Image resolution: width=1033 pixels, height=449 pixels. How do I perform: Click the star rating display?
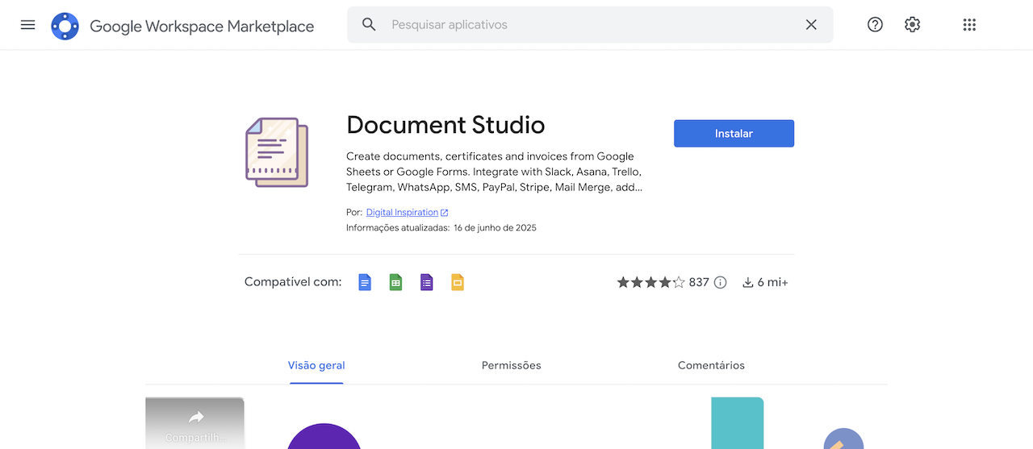coord(650,282)
